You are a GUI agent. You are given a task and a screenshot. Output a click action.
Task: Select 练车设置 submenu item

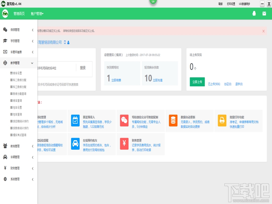tap(16, 73)
